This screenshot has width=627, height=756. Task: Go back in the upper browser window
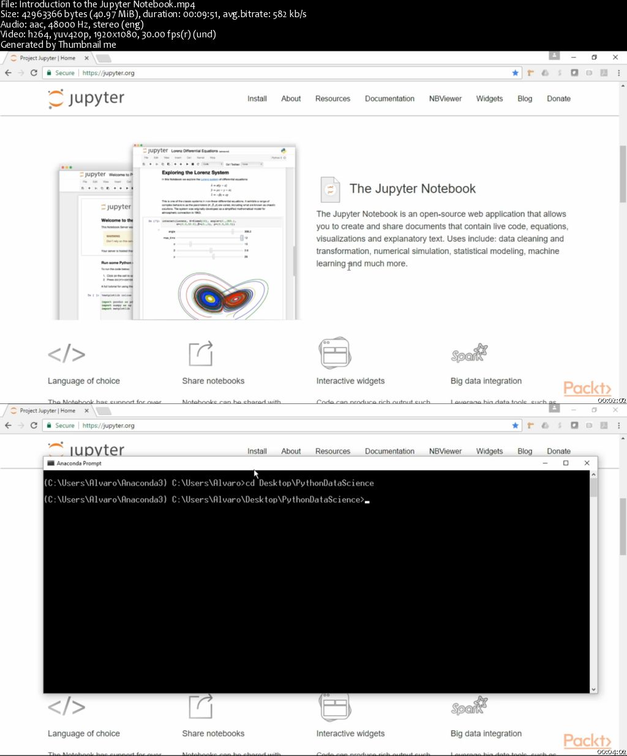tap(8, 73)
